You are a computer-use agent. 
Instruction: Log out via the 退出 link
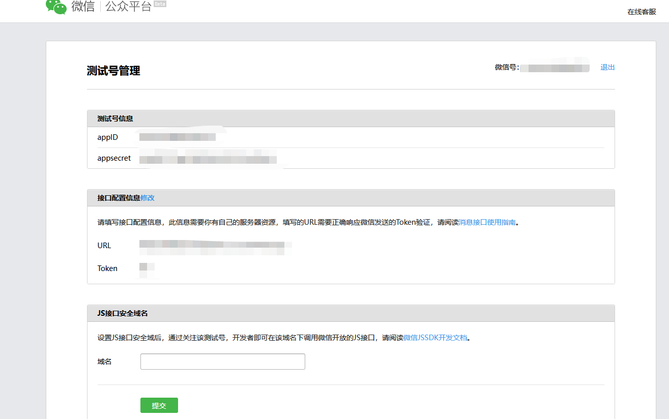pos(607,67)
